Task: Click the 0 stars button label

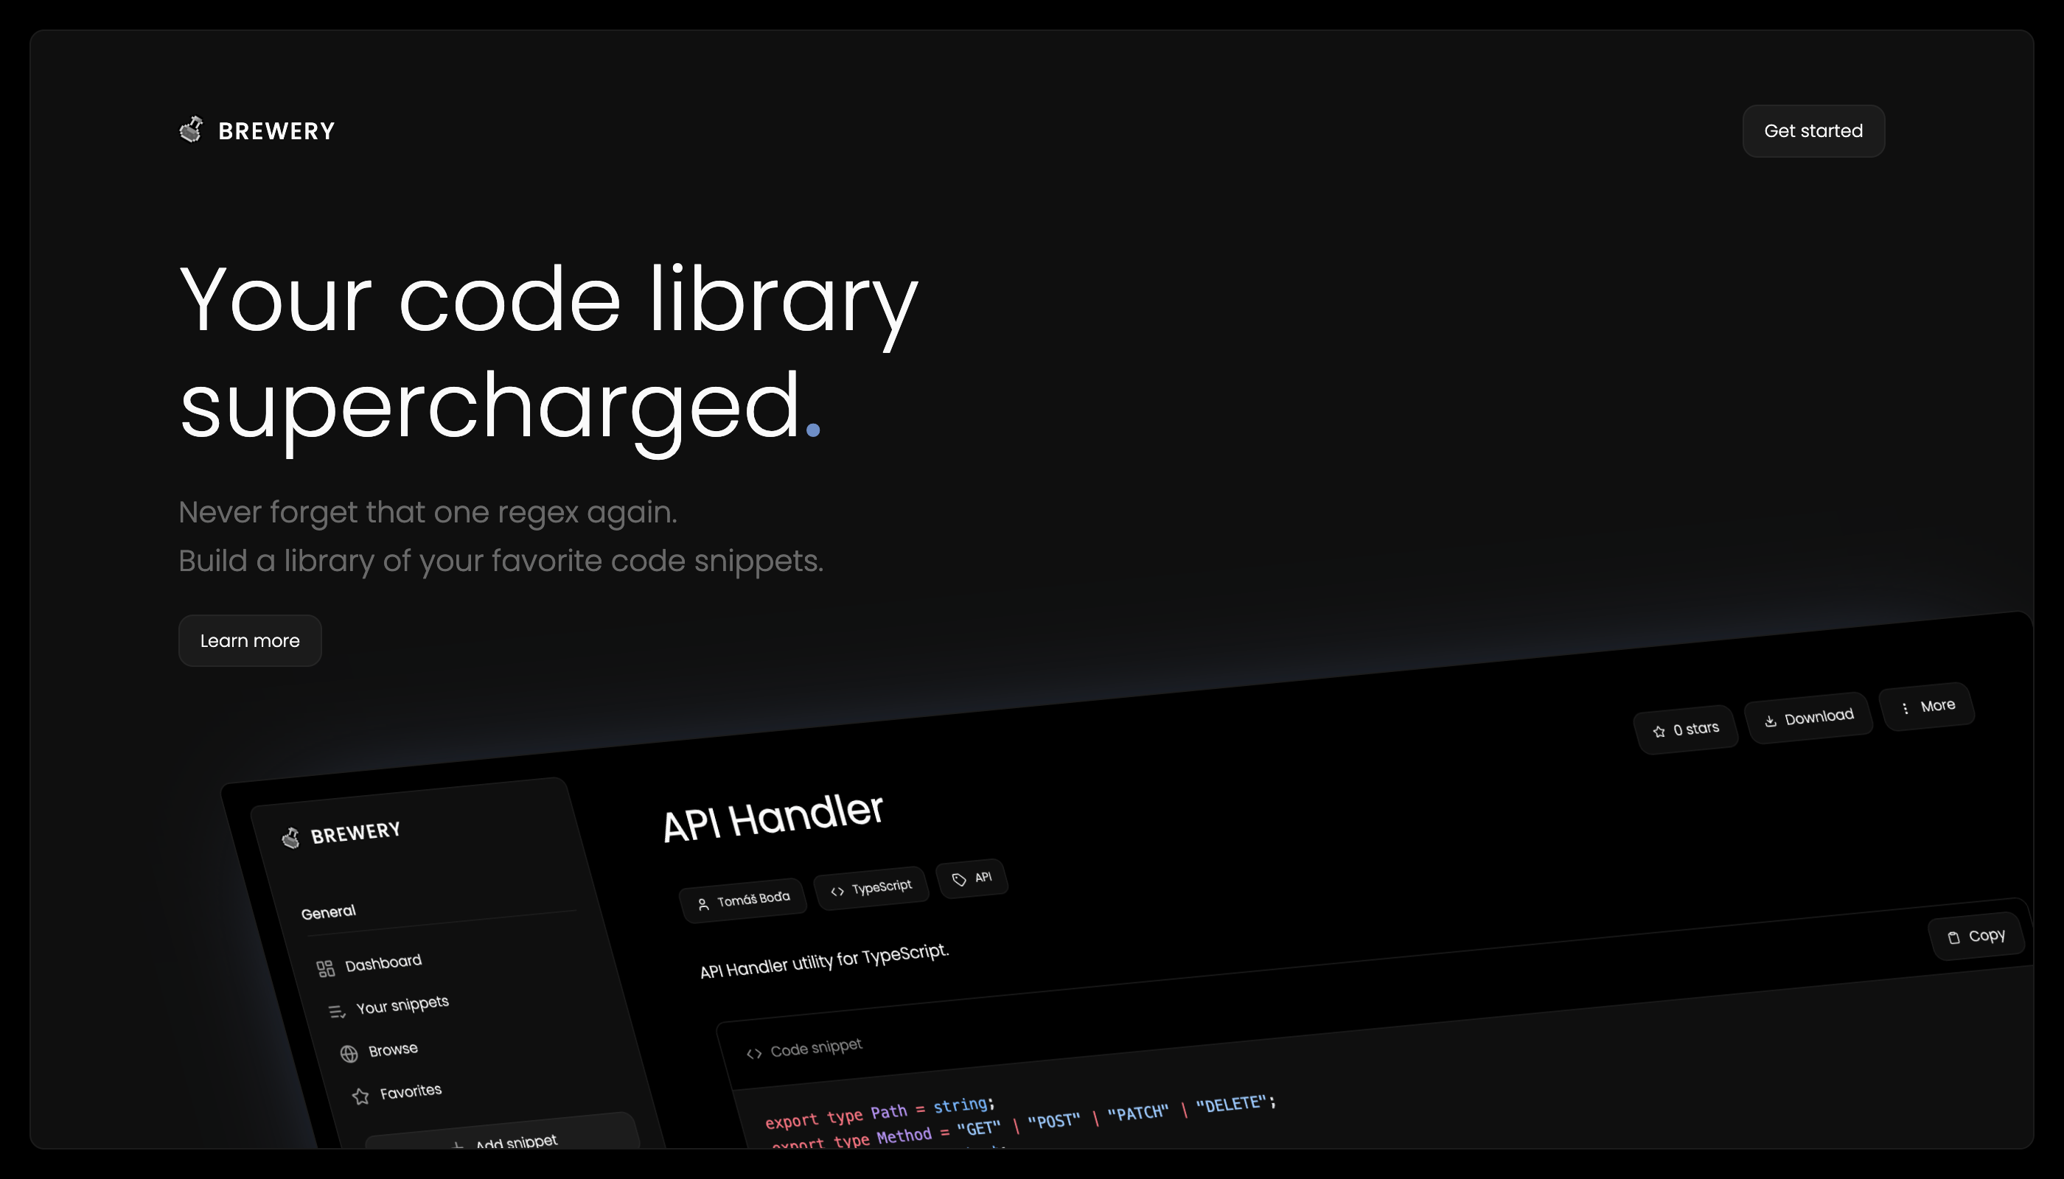Action: coord(1695,729)
